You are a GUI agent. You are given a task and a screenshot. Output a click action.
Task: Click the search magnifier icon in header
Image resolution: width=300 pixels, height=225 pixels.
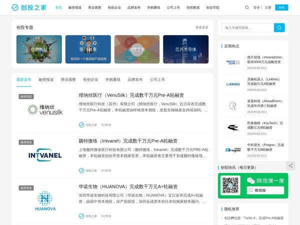tap(247, 7)
